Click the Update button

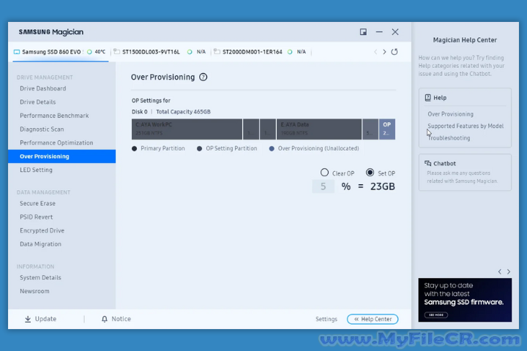click(x=41, y=319)
